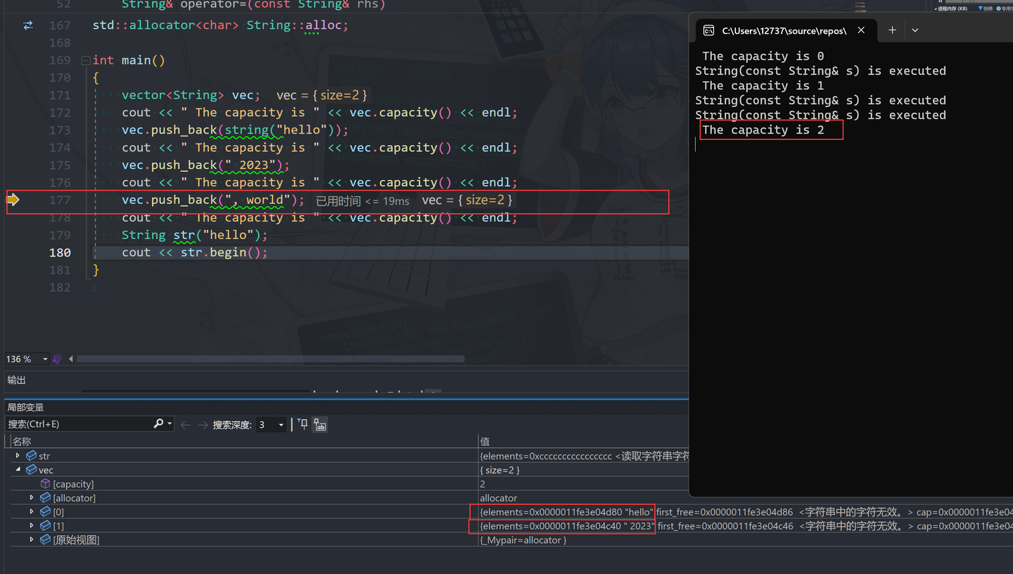Click the '{_Mypair=allocator }' value
The width and height of the screenshot is (1013, 574).
pos(523,540)
